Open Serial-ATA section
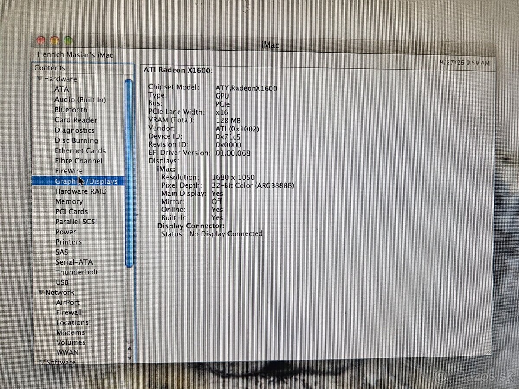Screen dimensions: 519x389 pos(74,262)
